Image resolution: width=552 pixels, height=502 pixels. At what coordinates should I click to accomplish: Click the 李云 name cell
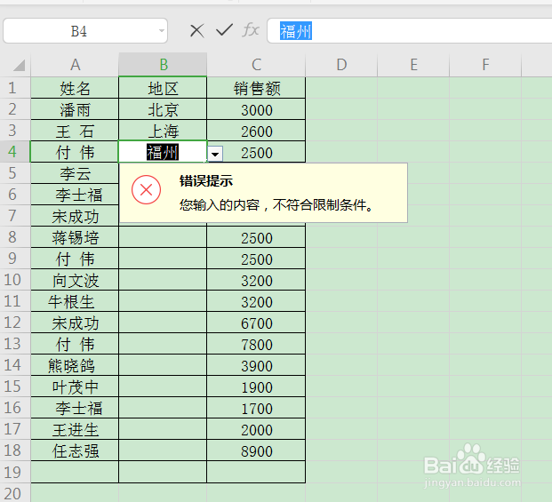tap(75, 173)
